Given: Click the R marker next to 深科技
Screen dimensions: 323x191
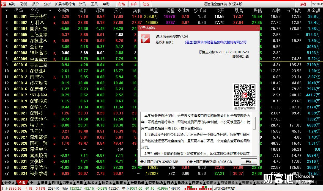Looking at the screenshot, I should tap(54, 114).
